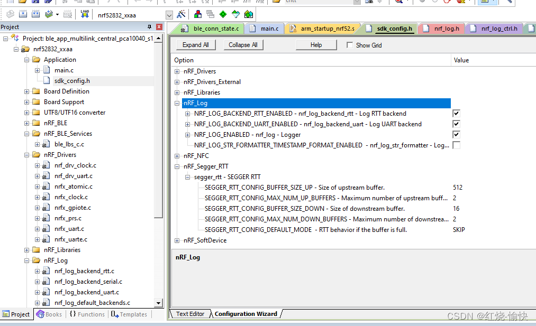Expand nRF_Drivers_External option group

click(x=177, y=82)
